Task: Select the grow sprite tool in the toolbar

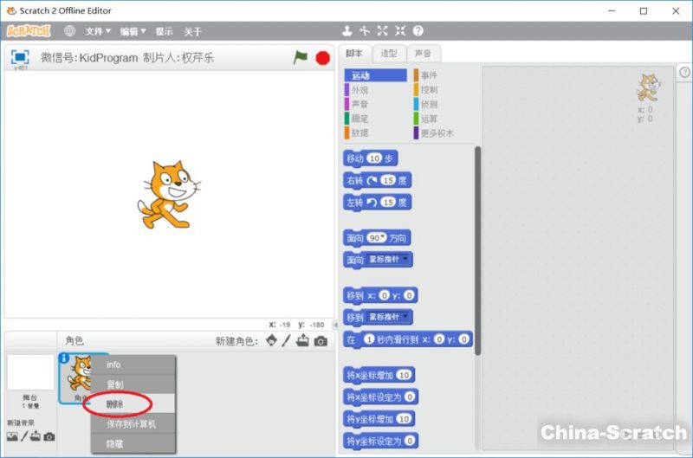Action: tap(382, 31)
